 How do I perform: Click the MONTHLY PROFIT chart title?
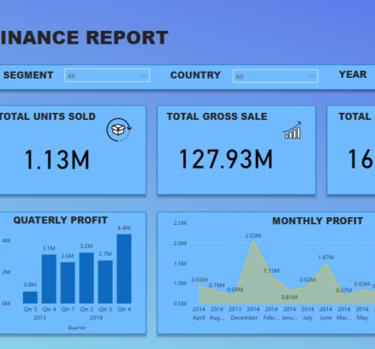tap(318, 221)
